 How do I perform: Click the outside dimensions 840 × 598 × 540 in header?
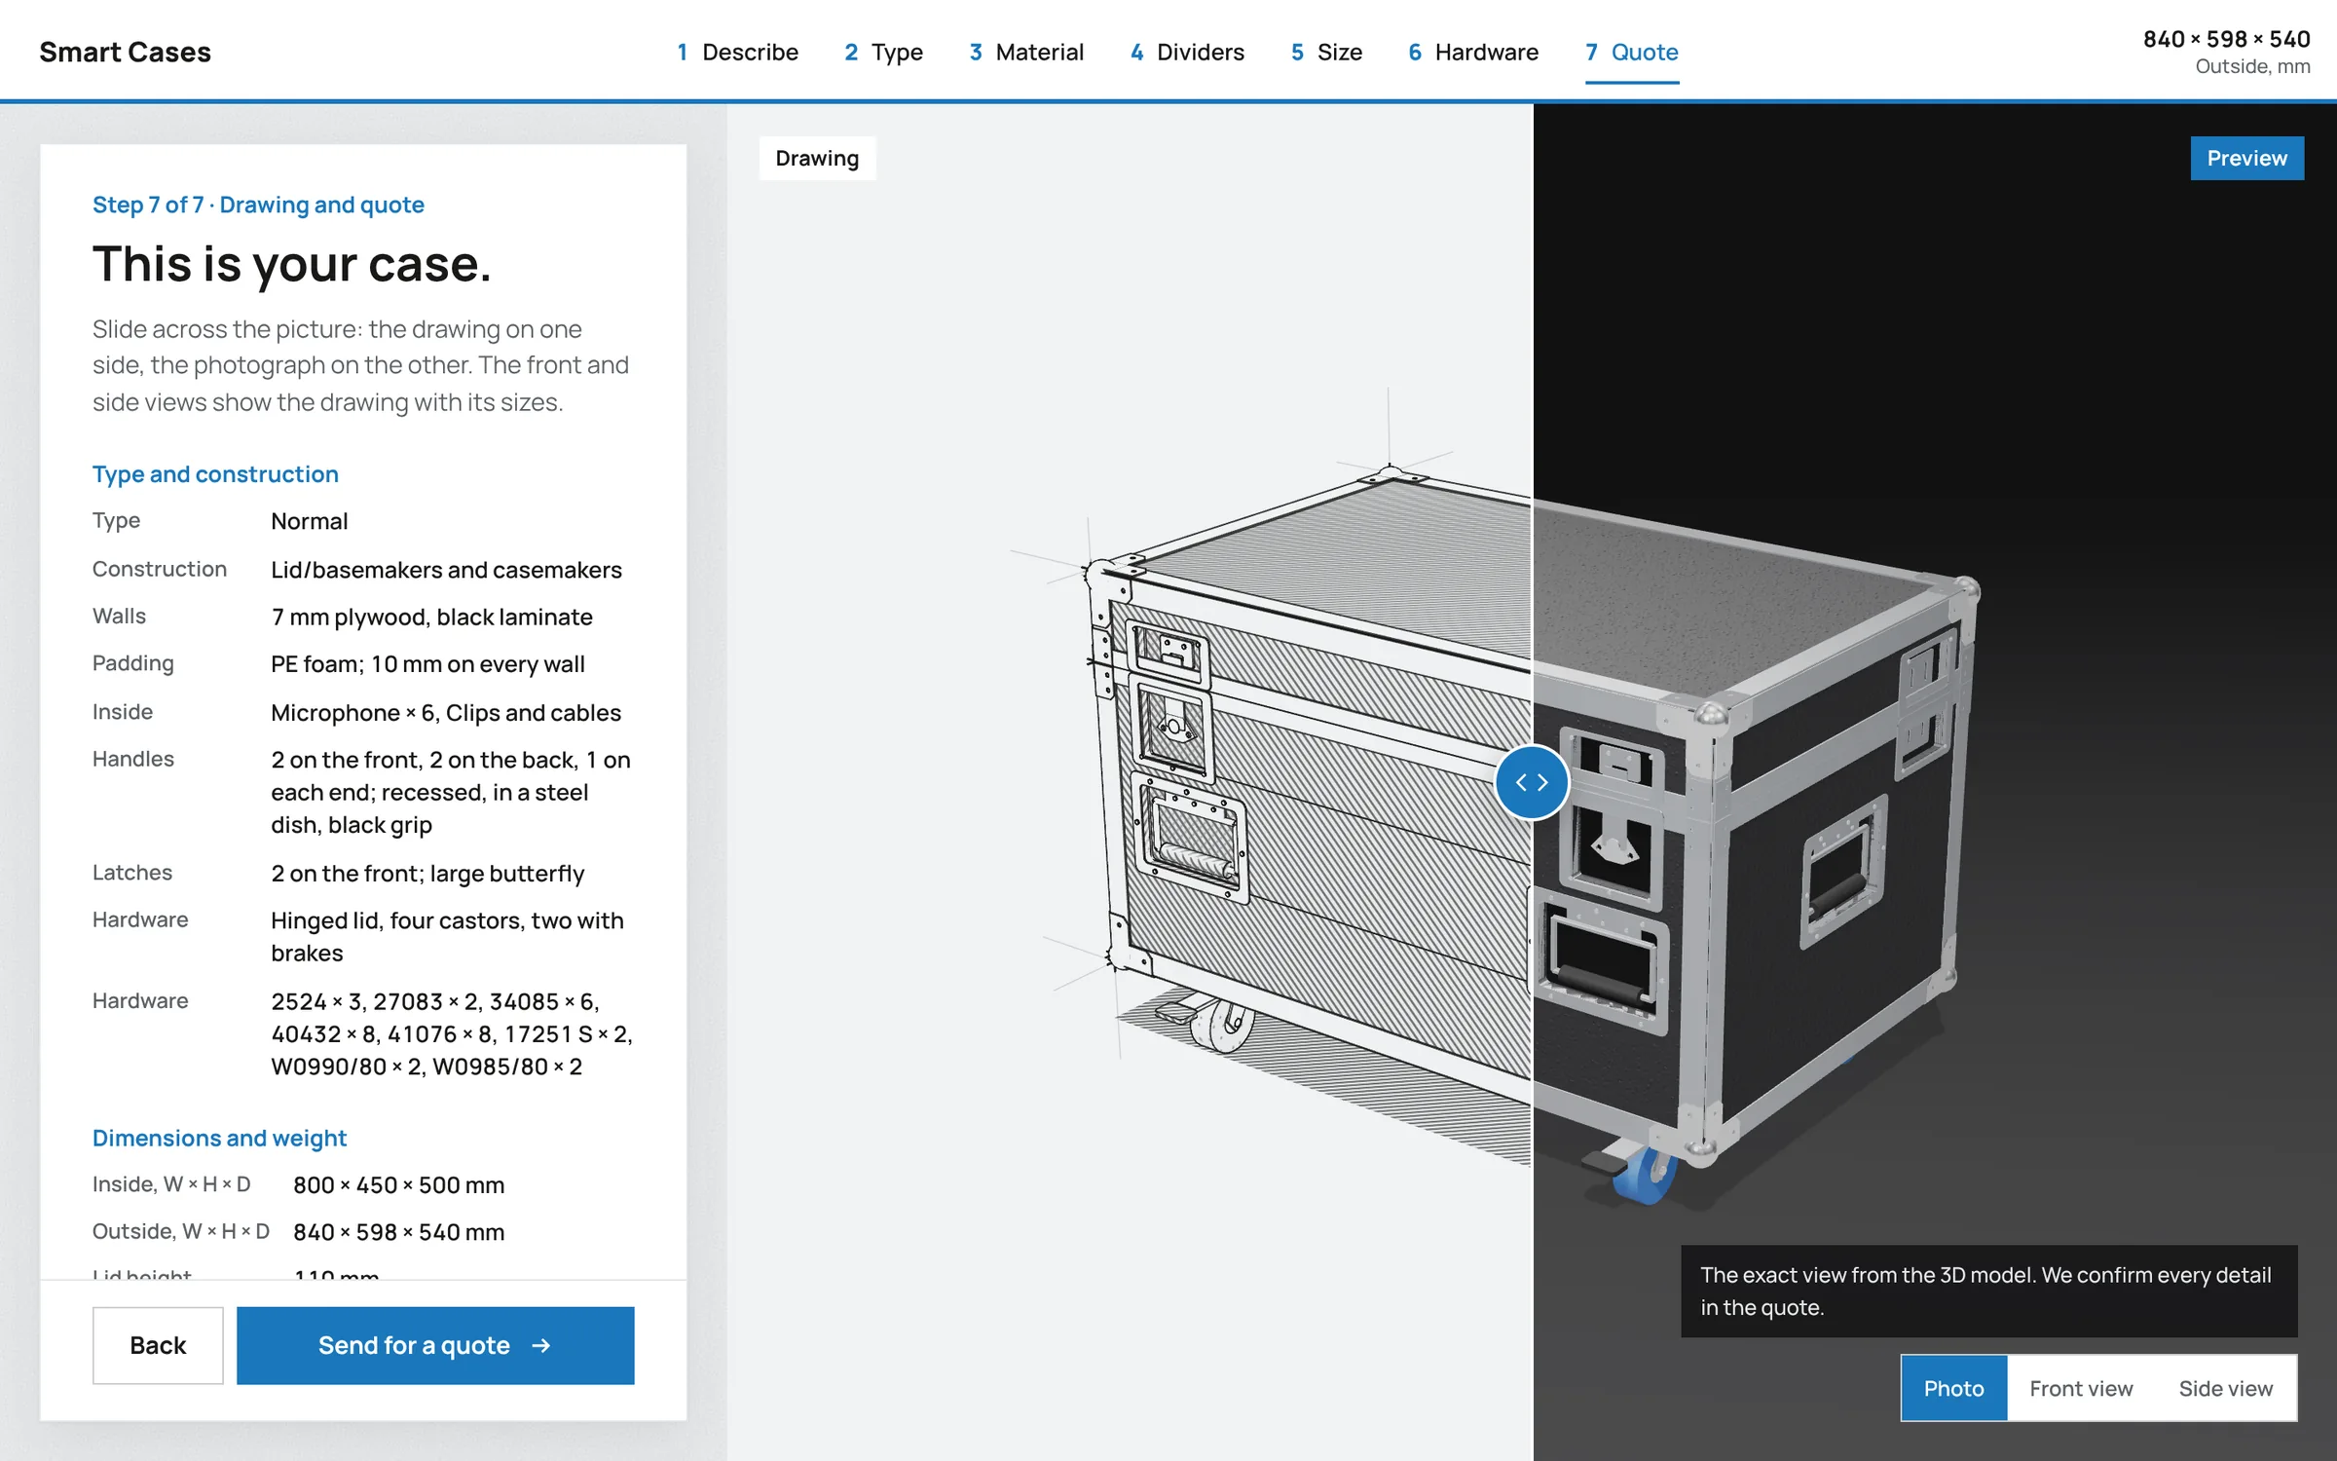pos(2226,39)
